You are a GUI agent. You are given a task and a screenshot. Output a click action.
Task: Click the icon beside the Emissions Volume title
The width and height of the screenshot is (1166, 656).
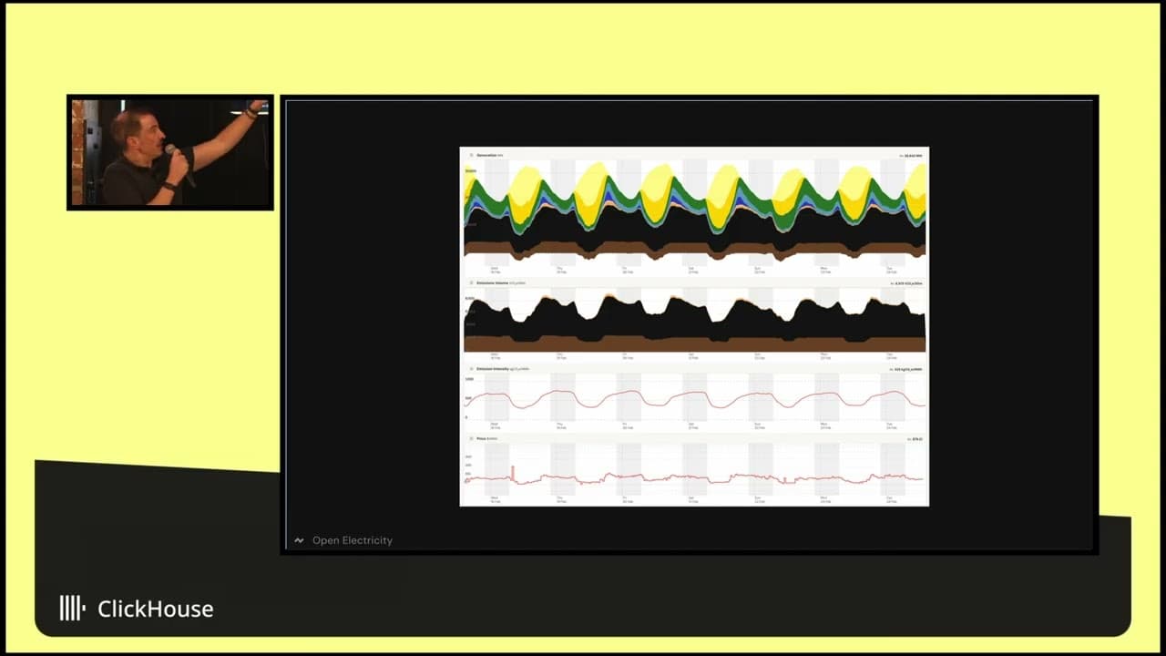pyautogui.click(x=469, y=283)
